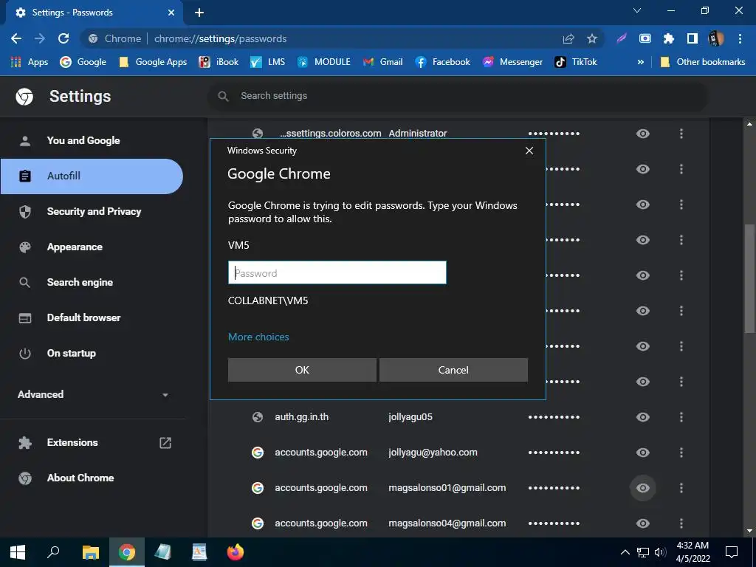Open the Windows Start menu
The image size is (756, 567).
(x=18, y=552)
